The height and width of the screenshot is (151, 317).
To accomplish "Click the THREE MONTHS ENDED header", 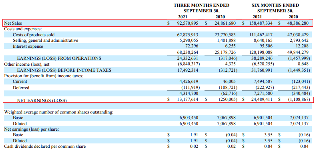I will click(202, 6).
